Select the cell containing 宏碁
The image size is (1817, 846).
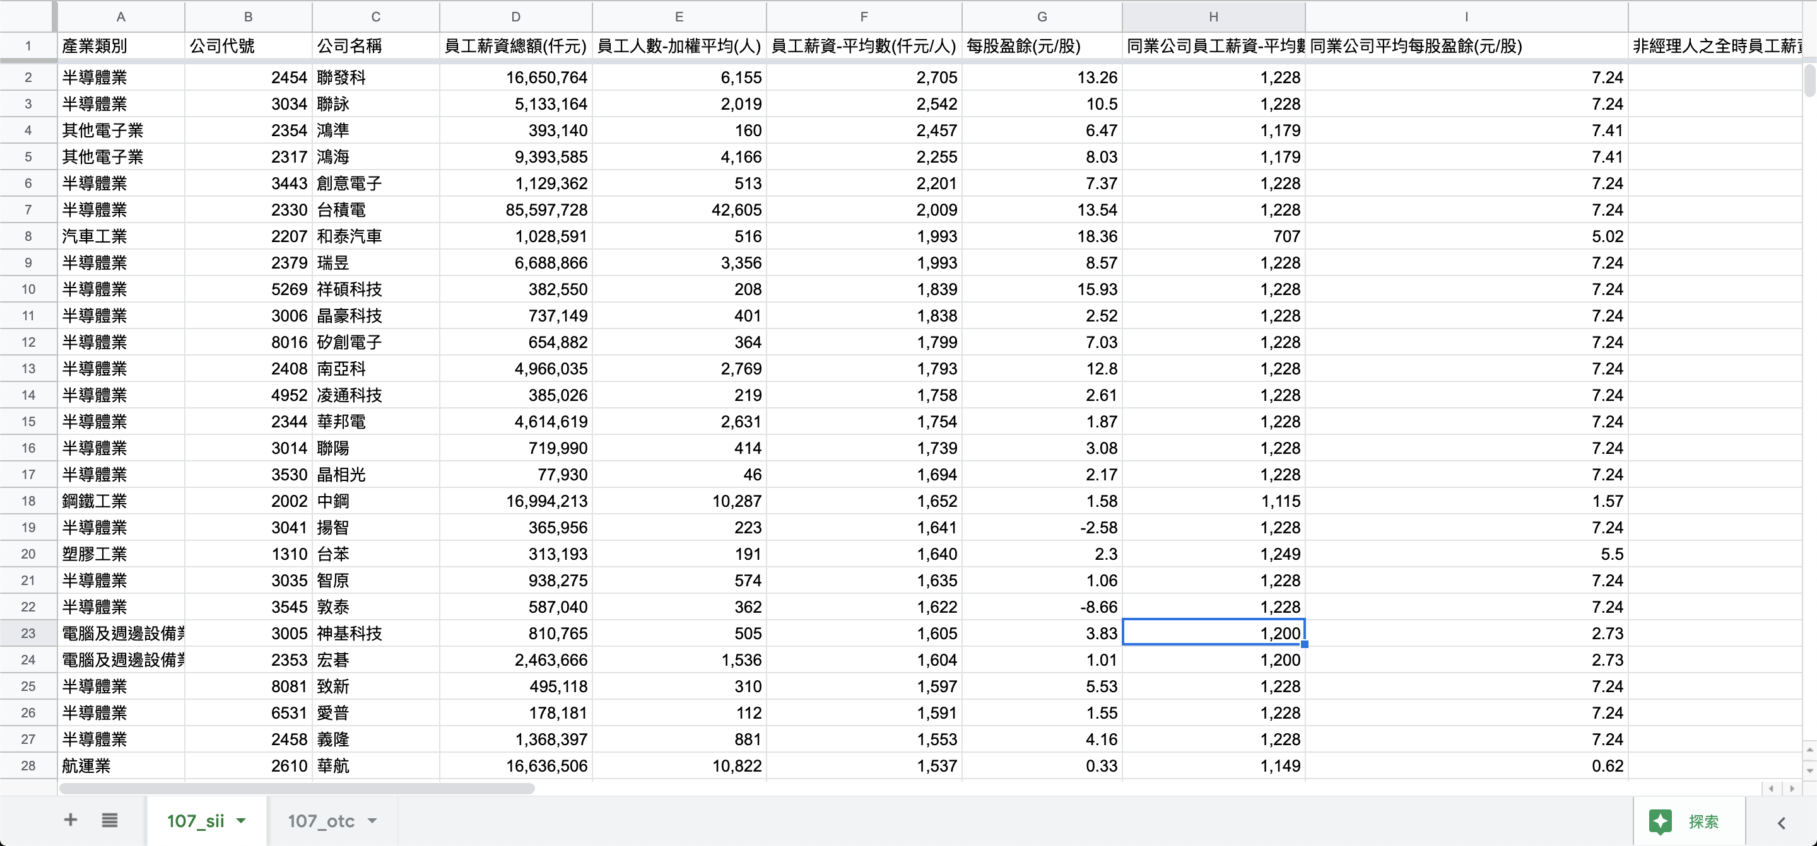click(x=376, y=660)
